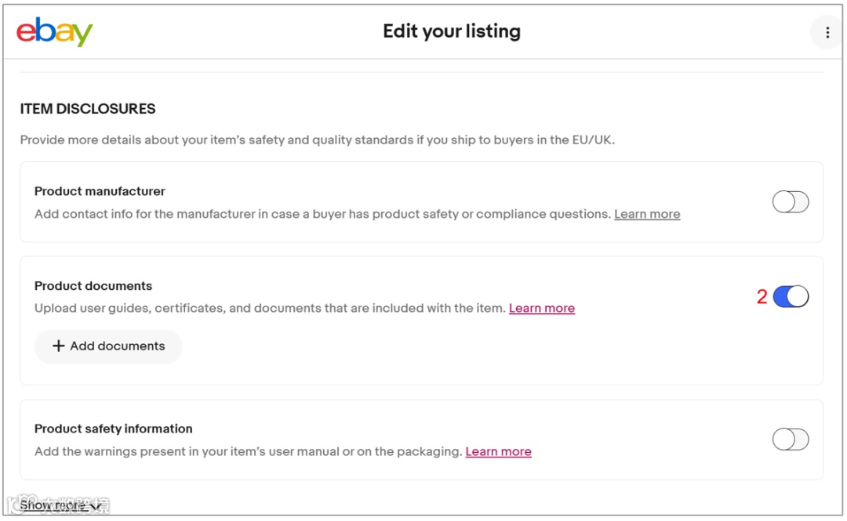Screen dimensions: 847x521
Task: Enable the Product safety information toggle
Action: pos(790,440)
